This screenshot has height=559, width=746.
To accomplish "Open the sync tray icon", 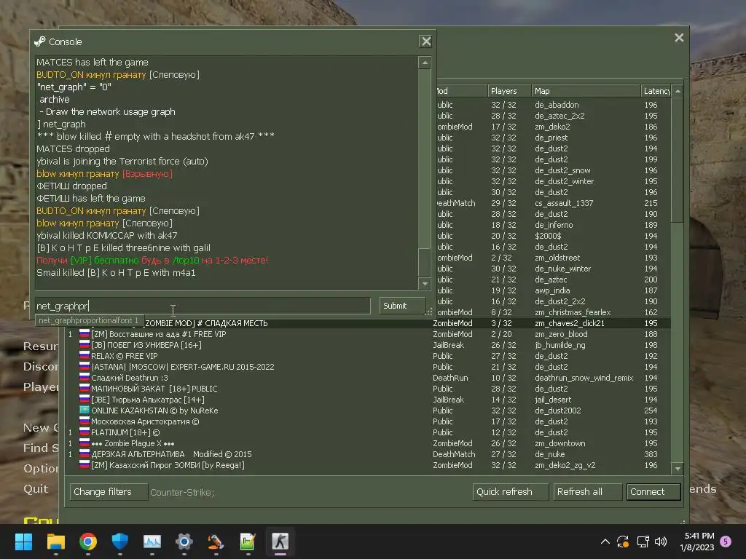I will [623, 542].
